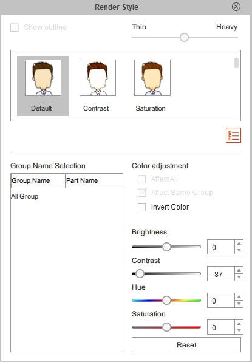Click the Part Name column header
Image resolution: width=252 pixels, height=362 pixels.
94,180
